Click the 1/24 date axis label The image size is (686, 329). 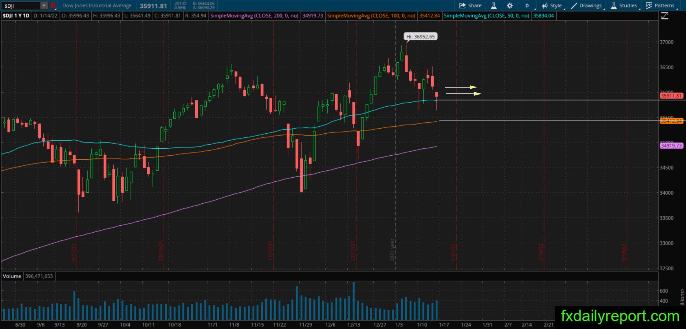coord(466,325)
